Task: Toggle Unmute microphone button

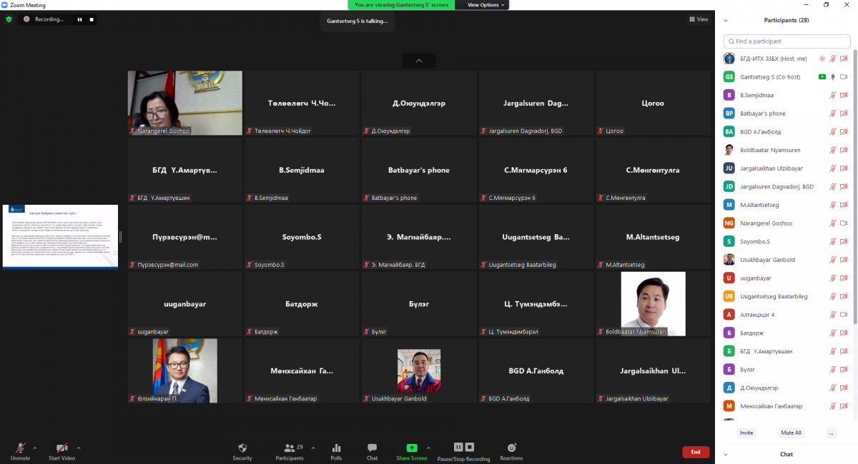Action: tap(19, 448)
